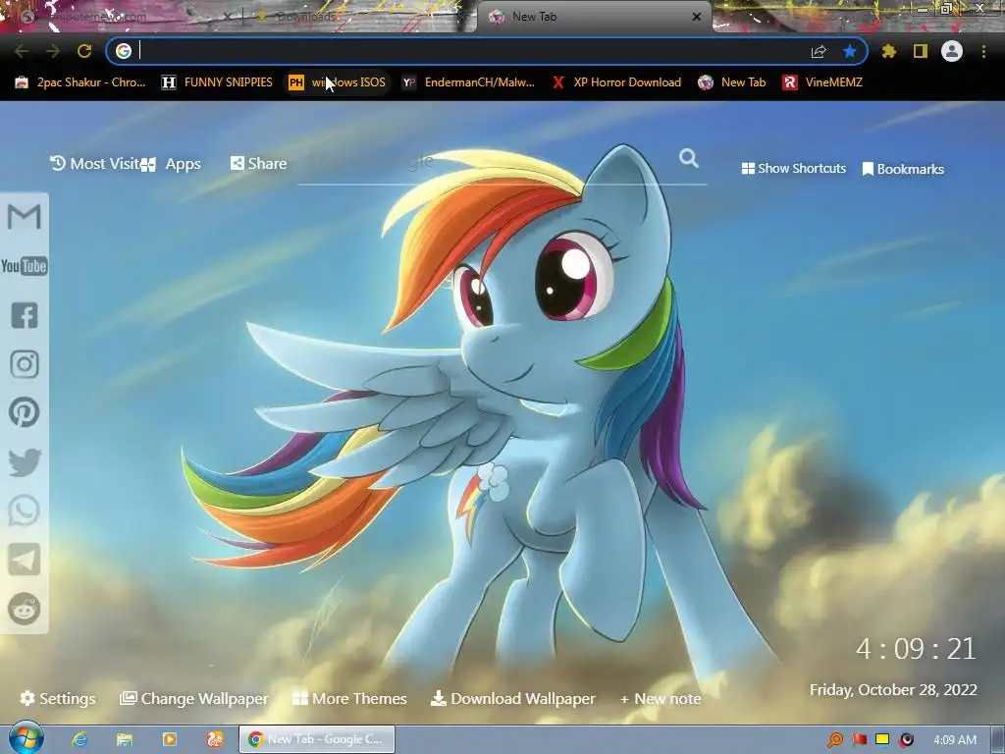Close the New Tab browser tab
1005x754 pixels.
(697, 17)
